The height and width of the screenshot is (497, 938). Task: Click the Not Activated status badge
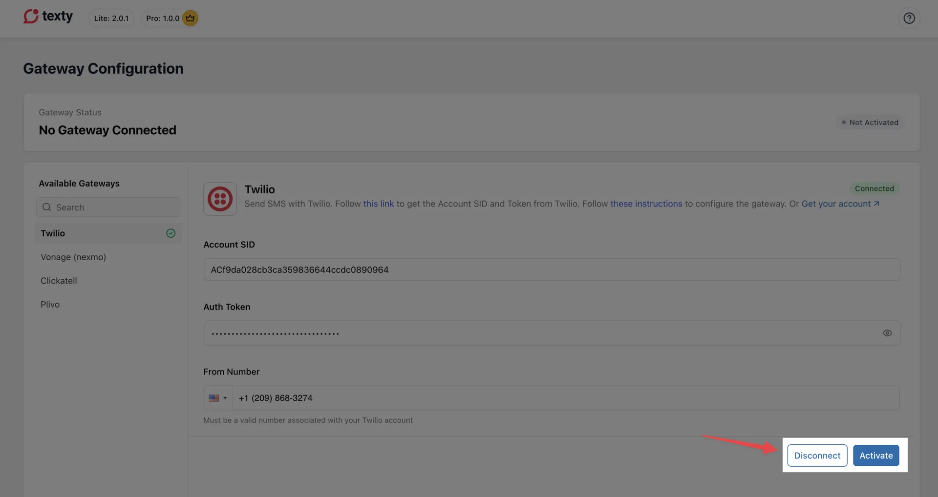pos(870,123)
